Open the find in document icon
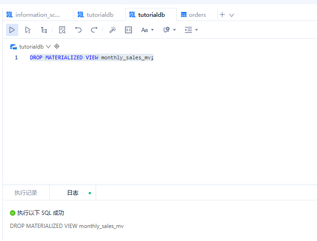 click(x=62, y=30)
